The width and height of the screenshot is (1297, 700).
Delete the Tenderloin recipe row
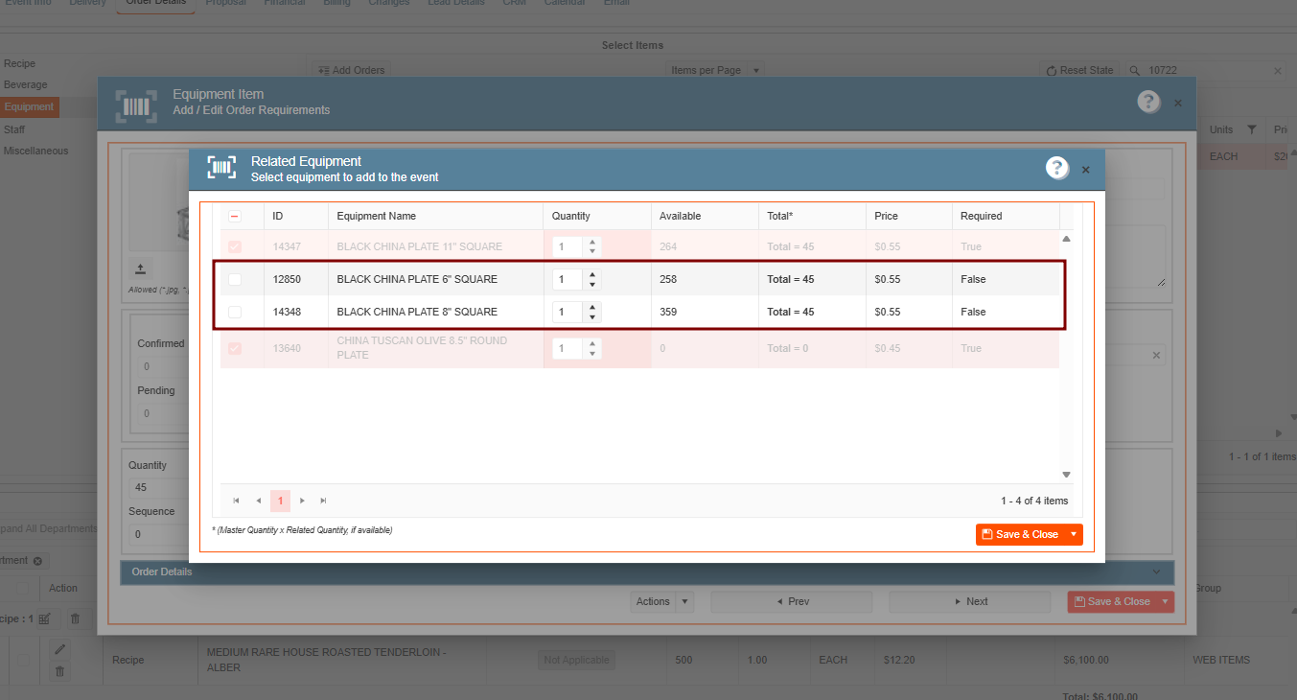pos(59,672)
